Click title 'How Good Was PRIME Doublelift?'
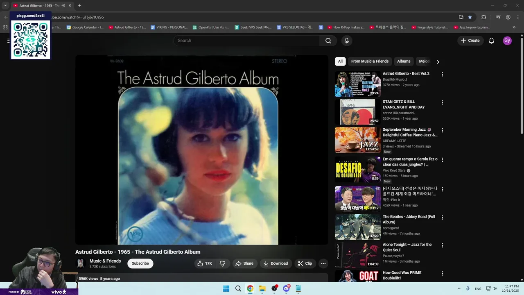The width and height of the screenshot is (524, 295). [402, 275]
